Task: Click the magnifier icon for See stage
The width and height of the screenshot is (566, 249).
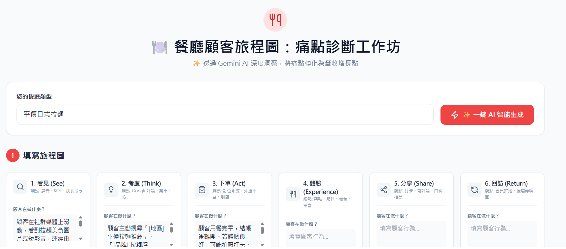Action: coord(20,187)
